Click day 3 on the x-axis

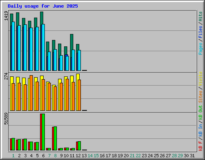(25, 156)
